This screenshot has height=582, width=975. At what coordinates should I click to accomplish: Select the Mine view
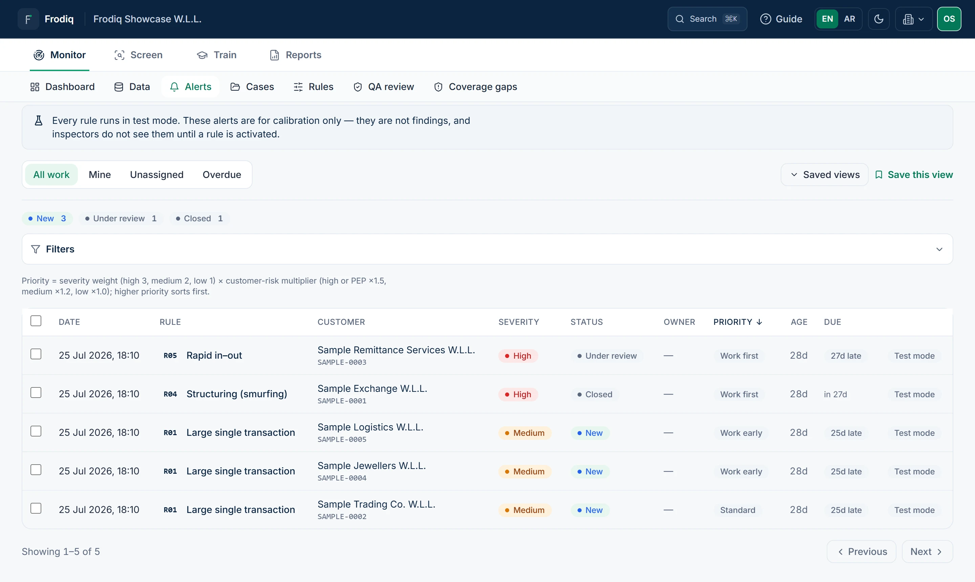100,175
